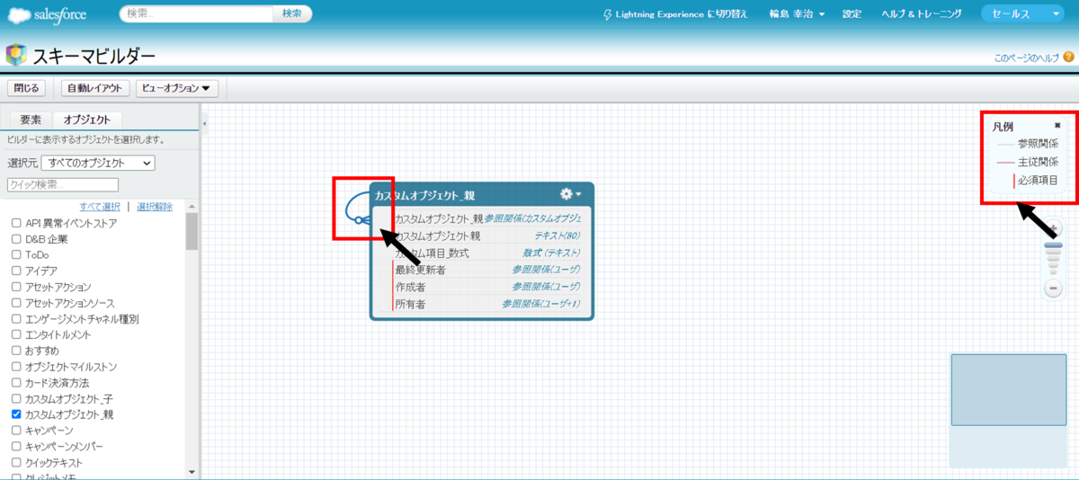The image size is (1079, 480).
Task: Check the D&B 企業 checkbox
Action: click(16, 239)
